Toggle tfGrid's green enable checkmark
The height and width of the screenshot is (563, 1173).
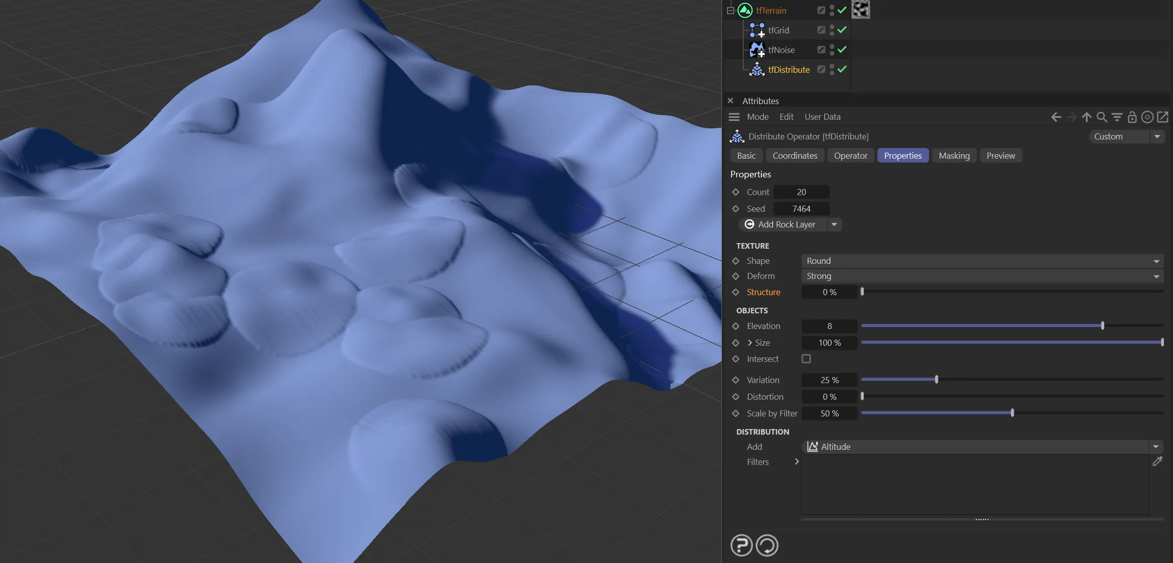click(x=842, y=30)
